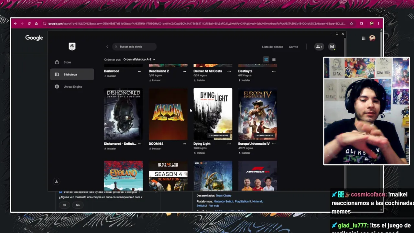Click the Epic Games logo

(72, 46)
